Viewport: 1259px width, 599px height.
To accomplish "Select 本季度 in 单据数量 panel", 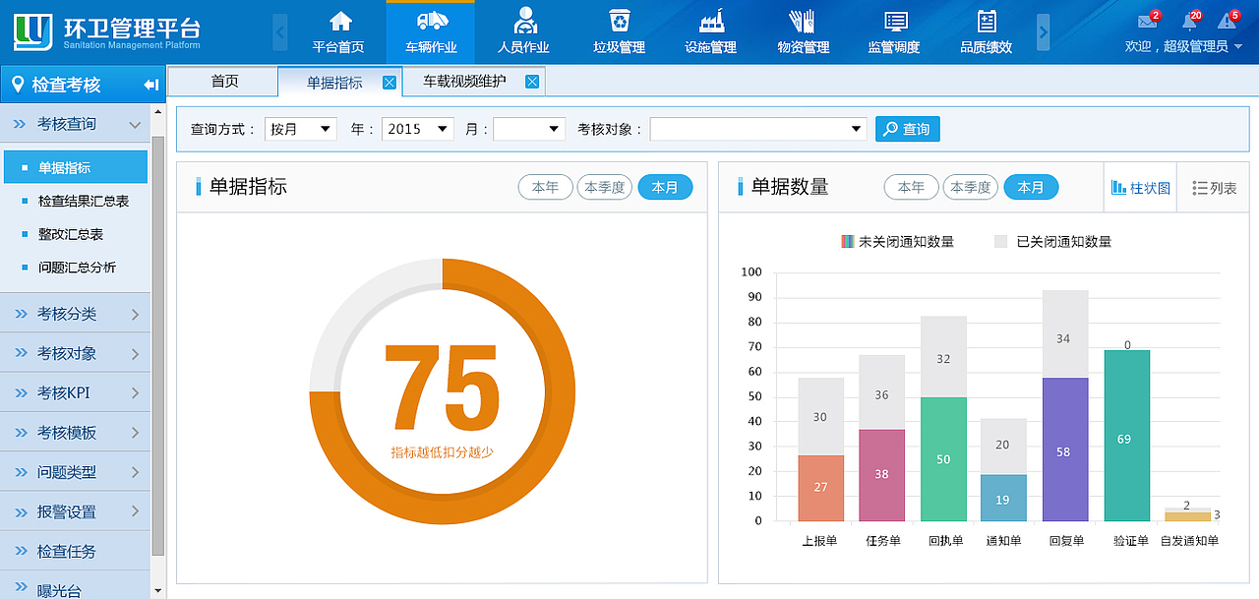I will pyautogui.click(x=971, y=187).
